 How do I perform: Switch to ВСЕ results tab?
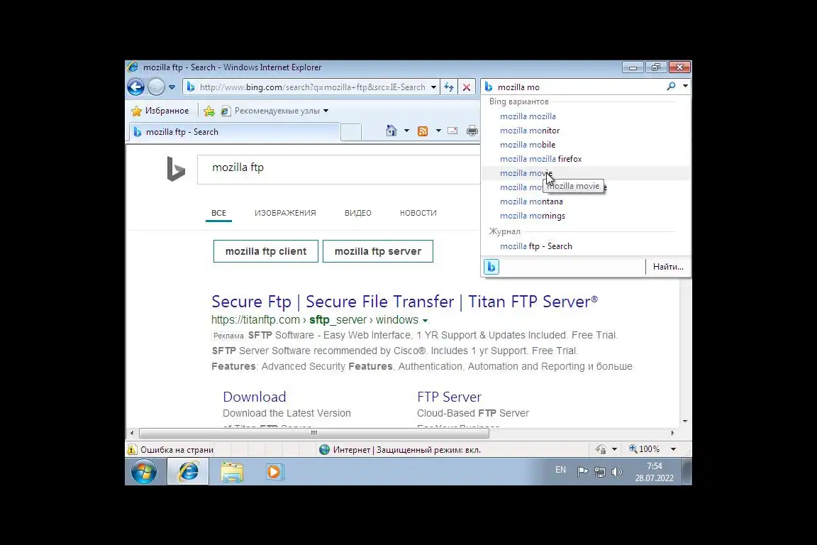(219, 213)
